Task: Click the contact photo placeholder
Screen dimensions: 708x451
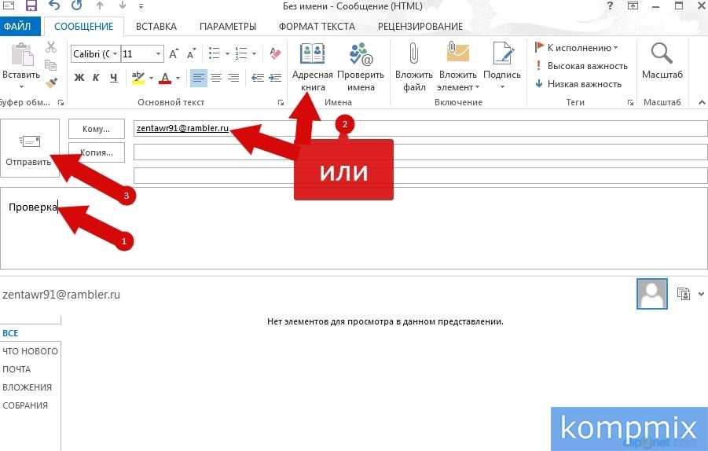Action: point(651,294)
